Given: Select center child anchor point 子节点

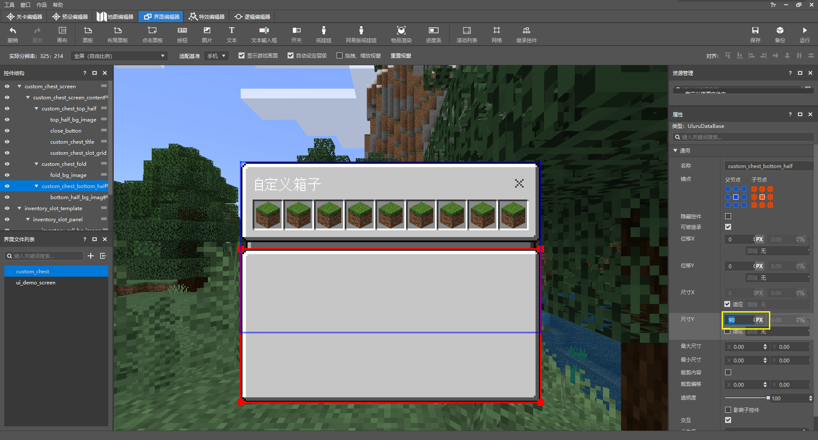Looking at the screenshot, I should click(x=762, y=197).
